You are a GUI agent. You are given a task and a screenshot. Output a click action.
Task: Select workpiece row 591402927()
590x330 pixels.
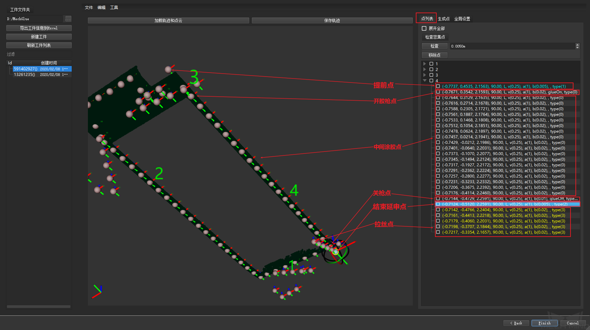tap(42, 69)
